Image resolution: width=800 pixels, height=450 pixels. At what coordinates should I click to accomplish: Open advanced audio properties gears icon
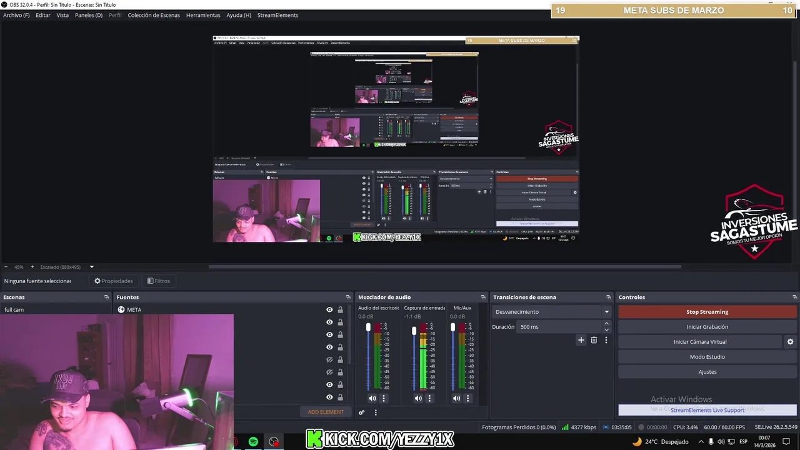361,412
